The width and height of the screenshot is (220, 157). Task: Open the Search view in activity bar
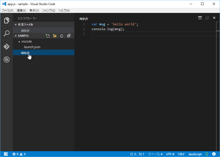pos(7,33)
